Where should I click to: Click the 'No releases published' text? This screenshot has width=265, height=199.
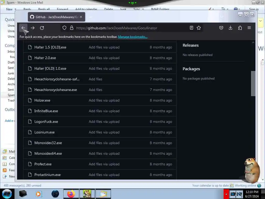197,55
